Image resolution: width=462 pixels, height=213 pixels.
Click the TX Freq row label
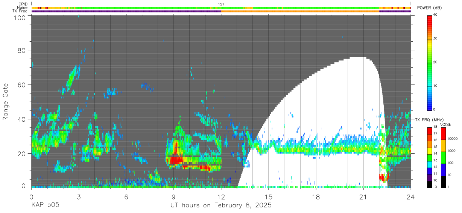[x=21, y=11]
